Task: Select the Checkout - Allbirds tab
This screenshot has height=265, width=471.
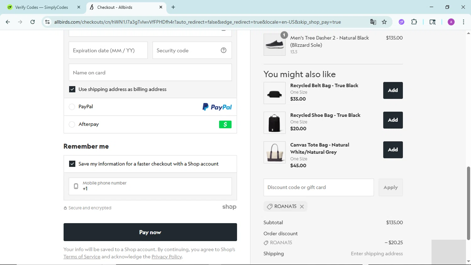Action: coord(126,7)
